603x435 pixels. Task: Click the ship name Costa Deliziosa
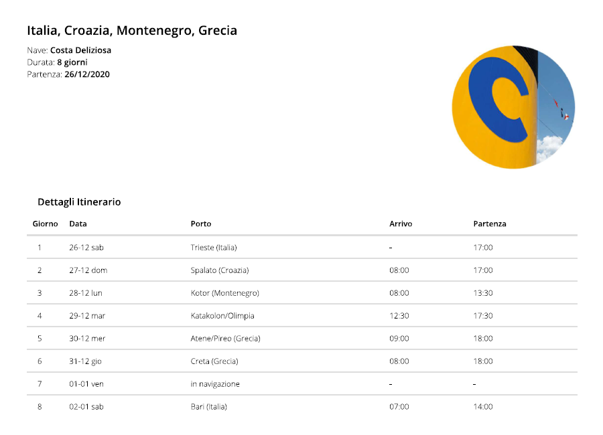(81, 50)
